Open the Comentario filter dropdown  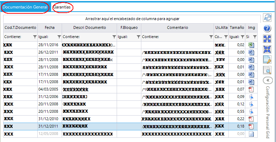pyautogui.click(x=211, y=37)
